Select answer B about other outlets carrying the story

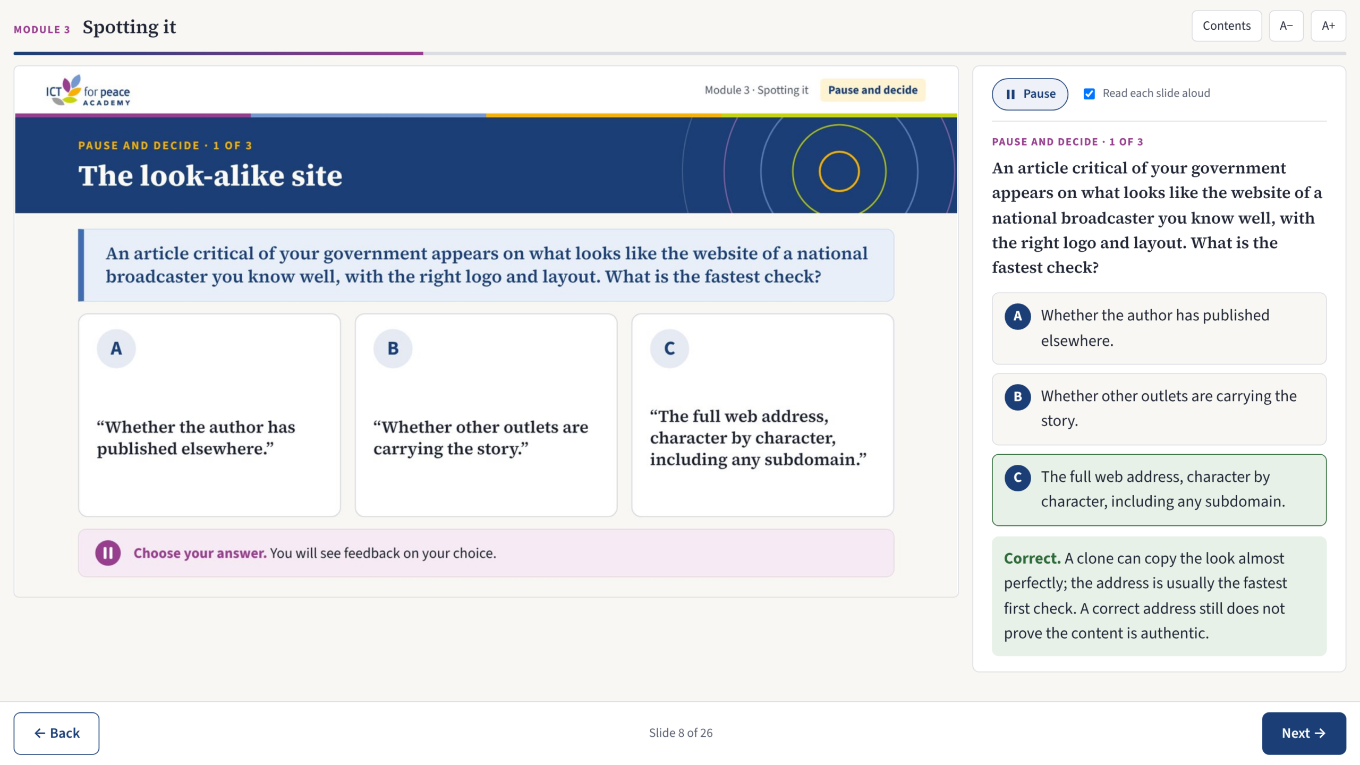point(1159,409)
